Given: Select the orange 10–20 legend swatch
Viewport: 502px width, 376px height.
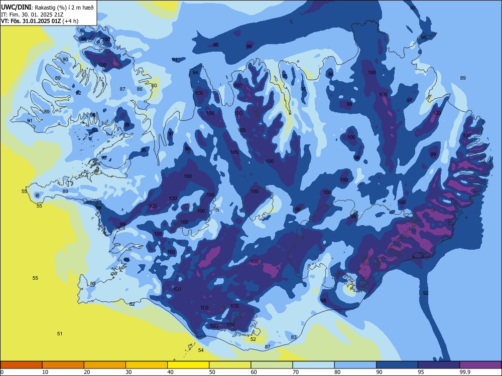Looking at the screenshot, I should (63, 365).
